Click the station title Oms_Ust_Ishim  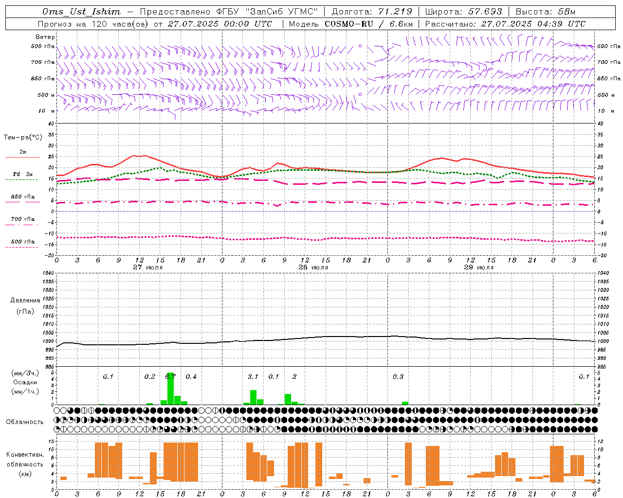pos(81,12)
